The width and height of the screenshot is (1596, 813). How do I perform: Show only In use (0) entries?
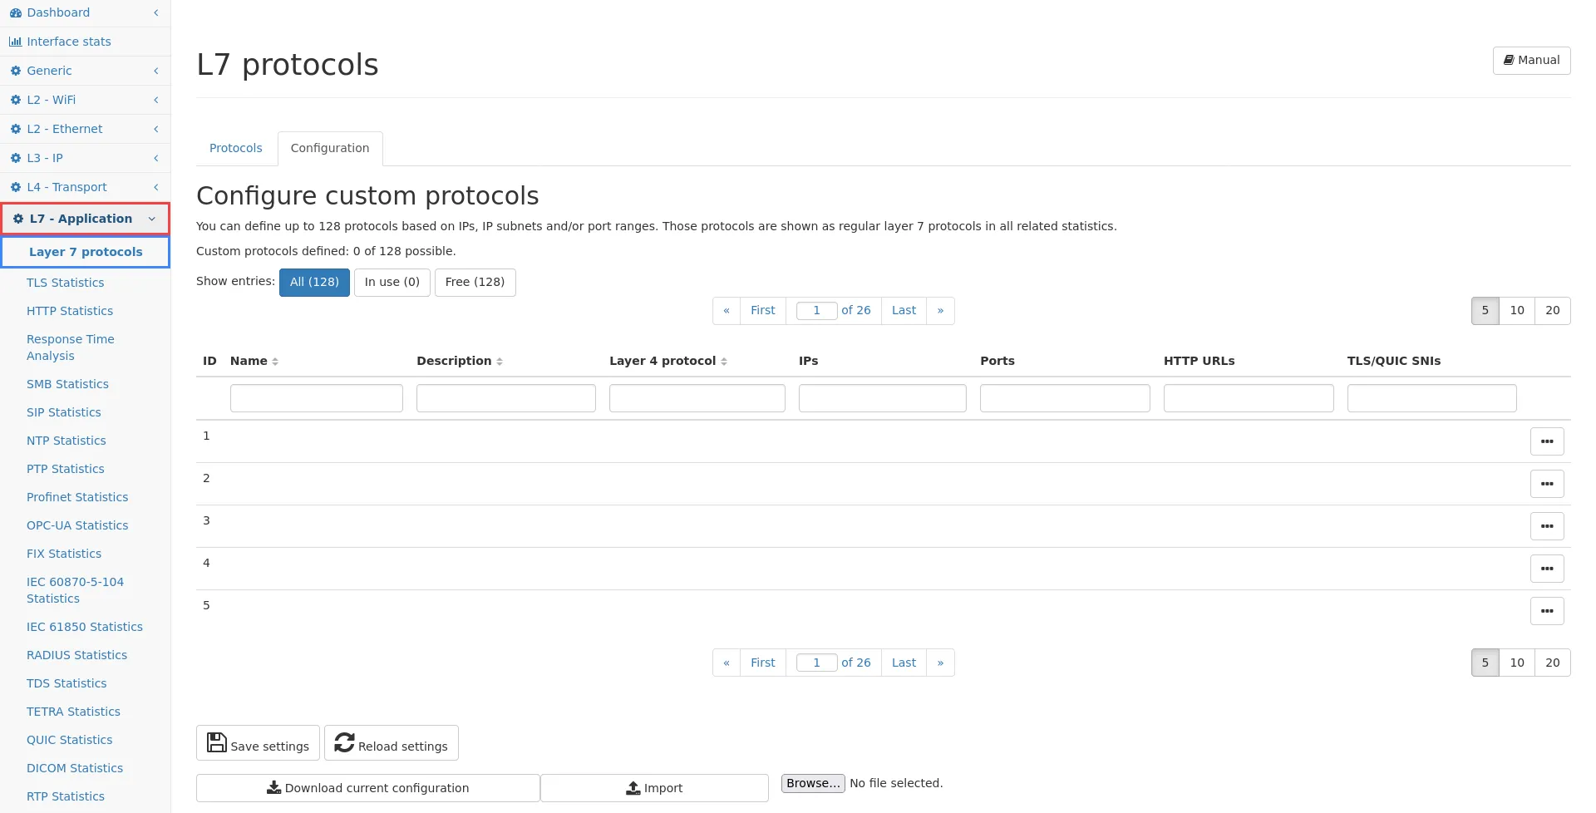pyautogui.click(x=392, y=282)
